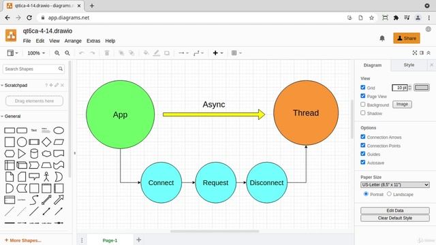This screenshot has width=436, height=245.
Task: Enable the Background checkbox
Action: [x=363, y=104]
